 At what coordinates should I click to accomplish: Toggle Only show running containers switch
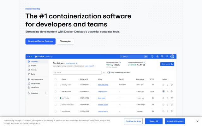[x=109, y=72]
